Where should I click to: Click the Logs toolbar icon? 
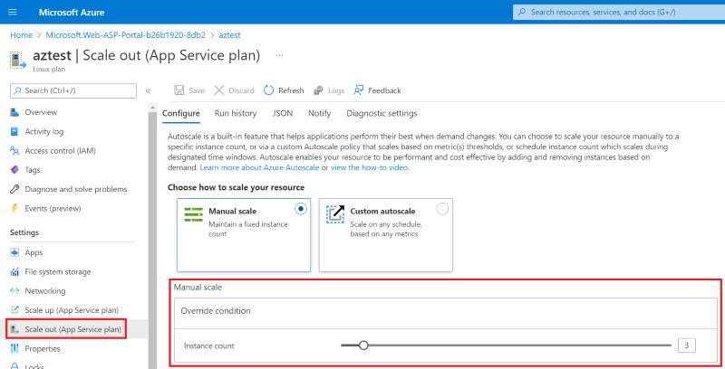(x=318, y=90)
